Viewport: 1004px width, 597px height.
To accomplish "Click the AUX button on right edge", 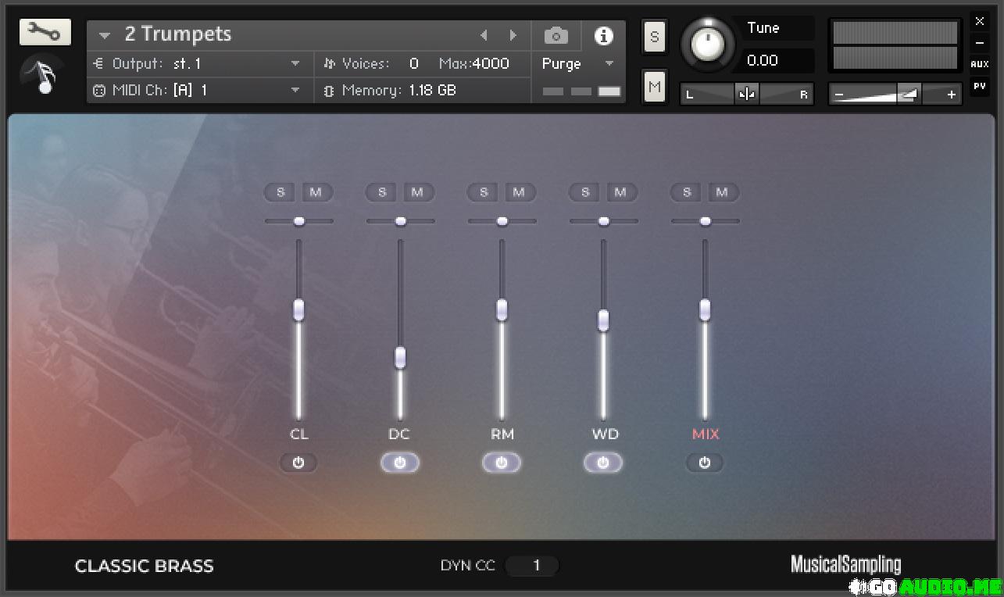I will [979, 64].
